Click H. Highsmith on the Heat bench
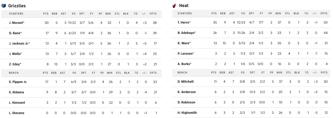333x118 pixels. coord(187,113)
